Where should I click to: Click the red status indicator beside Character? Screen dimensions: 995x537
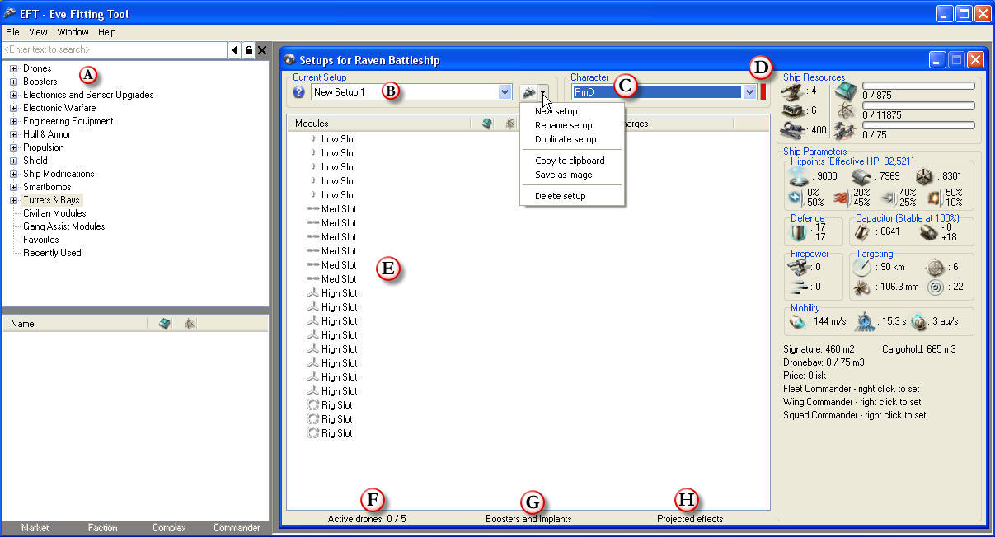pos(763,92)
